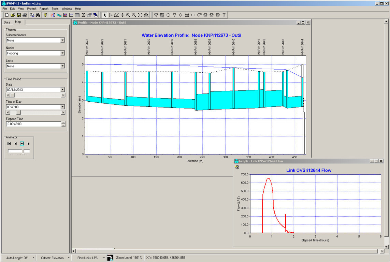390x262 pixels.
Task: Open the Flow Units LPS dropdown
Action: click(104, 258)
